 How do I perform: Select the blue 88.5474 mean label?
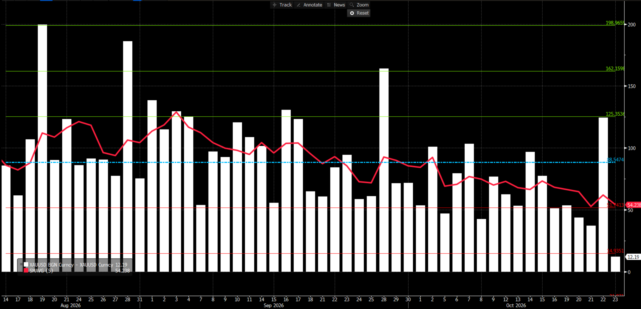(x=615, y=160)
